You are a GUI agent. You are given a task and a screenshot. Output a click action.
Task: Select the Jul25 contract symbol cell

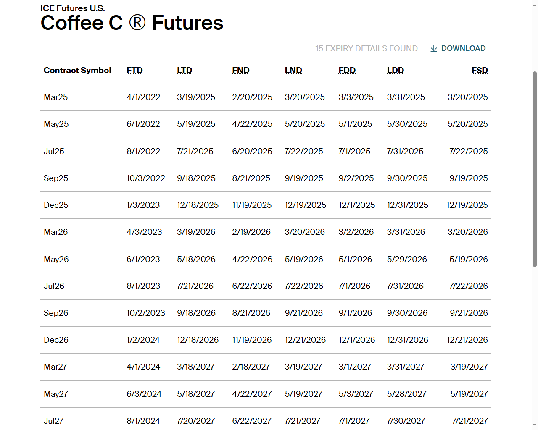(x=54, y=151)
